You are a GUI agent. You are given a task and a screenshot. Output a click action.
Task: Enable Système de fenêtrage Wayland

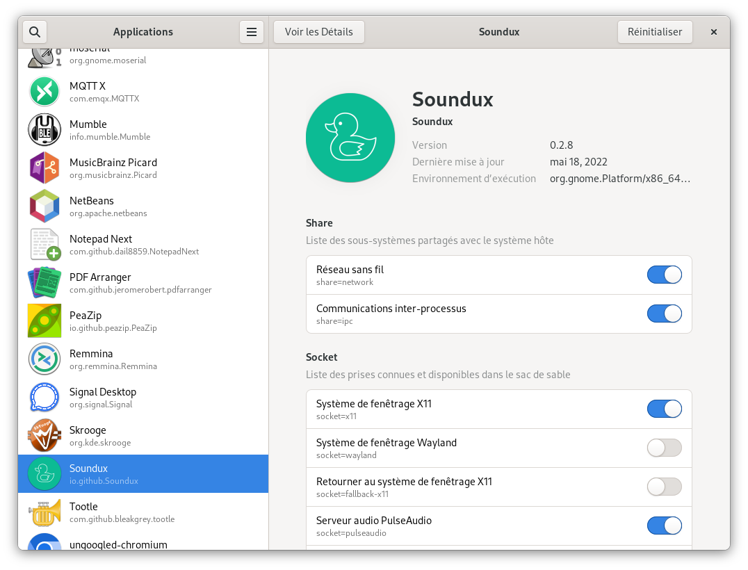664,448
